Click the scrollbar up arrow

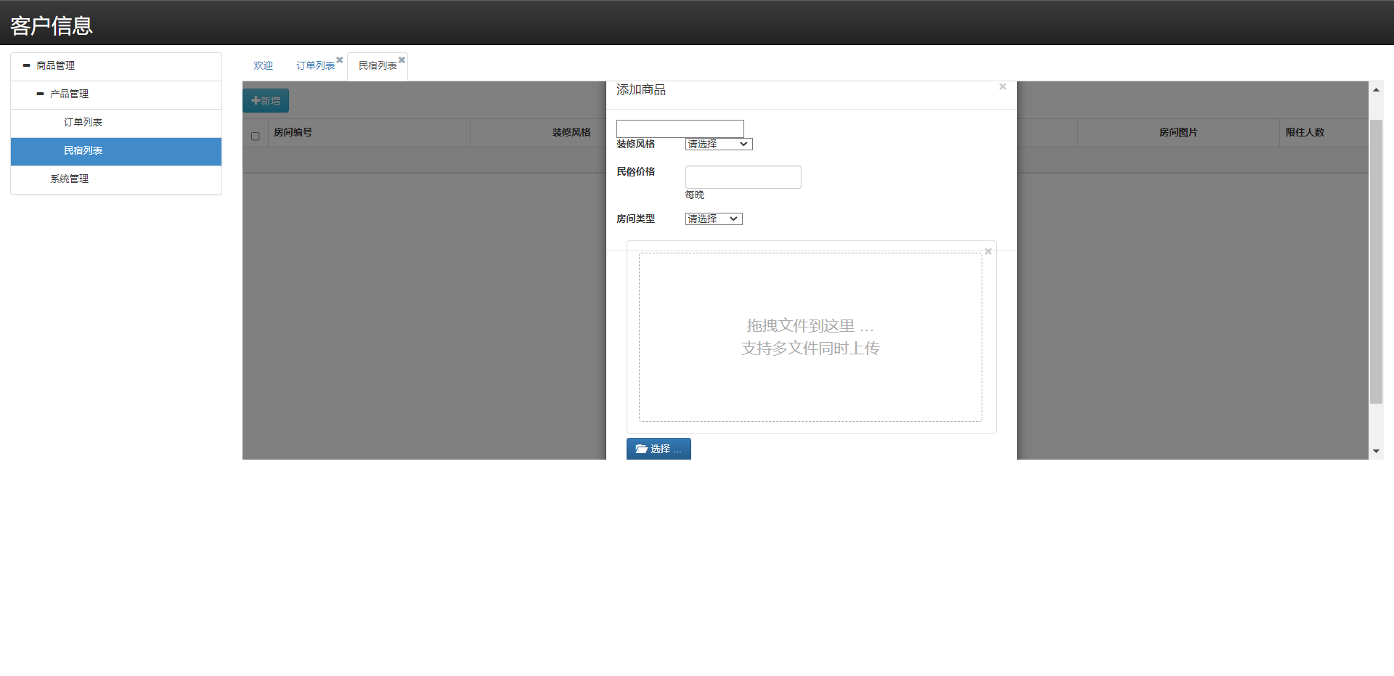click(1376, 90)
